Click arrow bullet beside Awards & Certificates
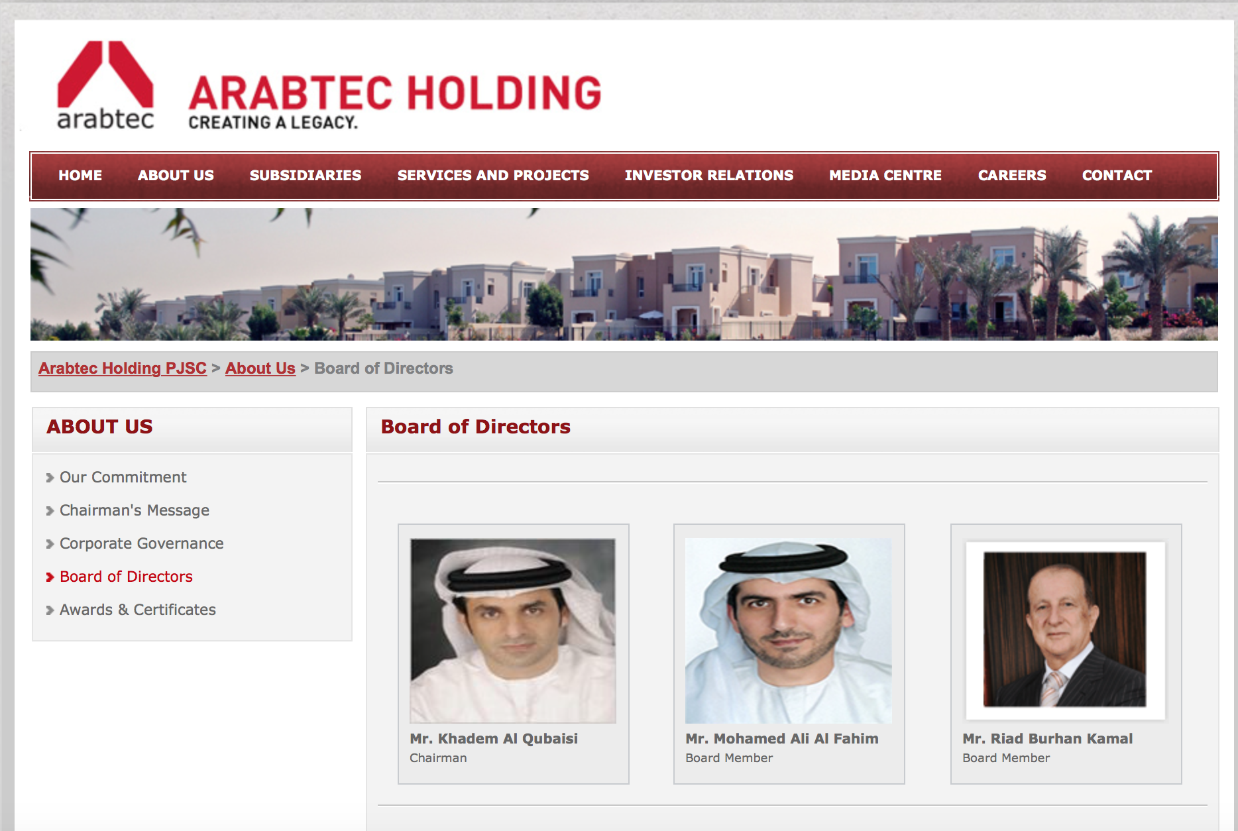1238x831 pixels. click(x=50, y=610)
